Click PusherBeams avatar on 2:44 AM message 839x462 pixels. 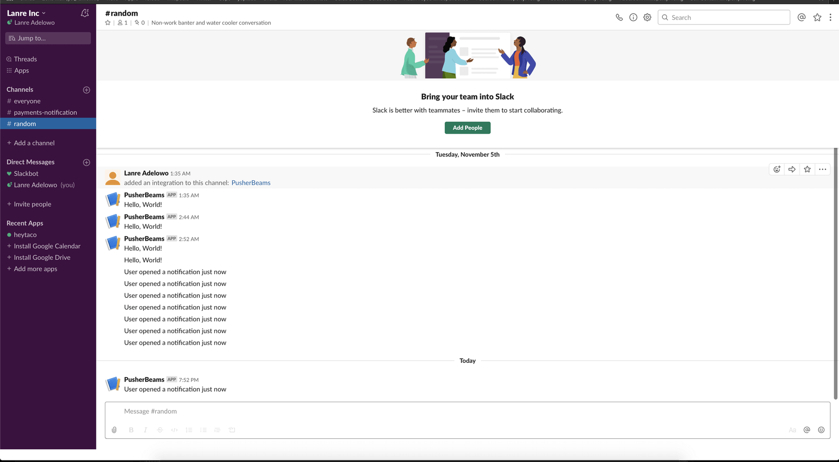tap(113, 221)
